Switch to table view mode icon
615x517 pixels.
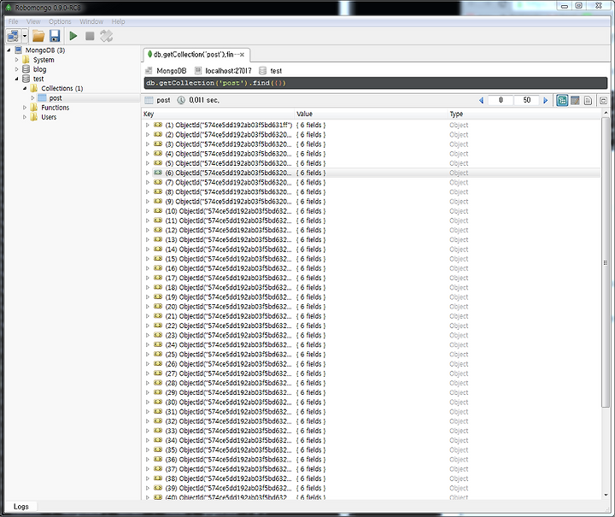point(575,101)
